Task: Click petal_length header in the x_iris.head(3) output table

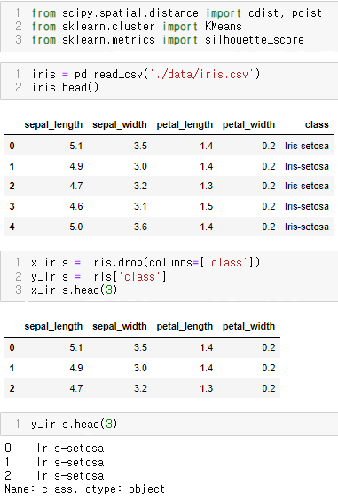Action: tap(185, 326)
